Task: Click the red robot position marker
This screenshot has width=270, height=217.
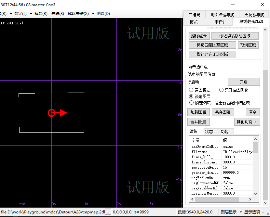Action: click(51, 113)
